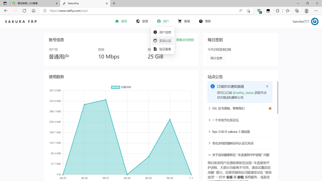Expand 一个非官方社区论坛 announcement
Screen dimensions: 322x181
(240, 120)
